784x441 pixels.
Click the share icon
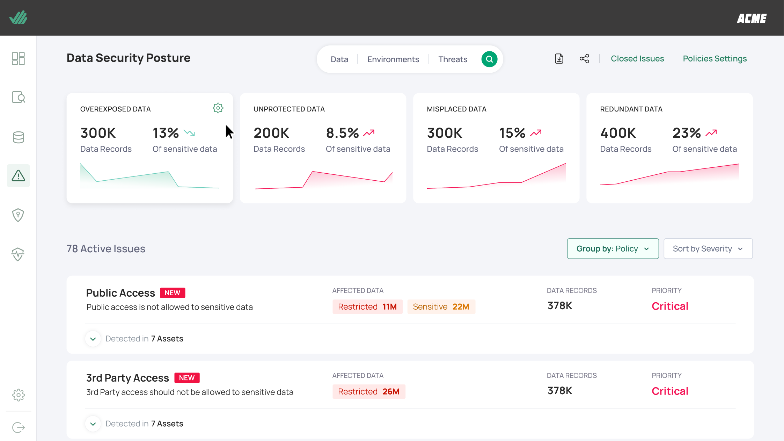[x=584, y=59]
